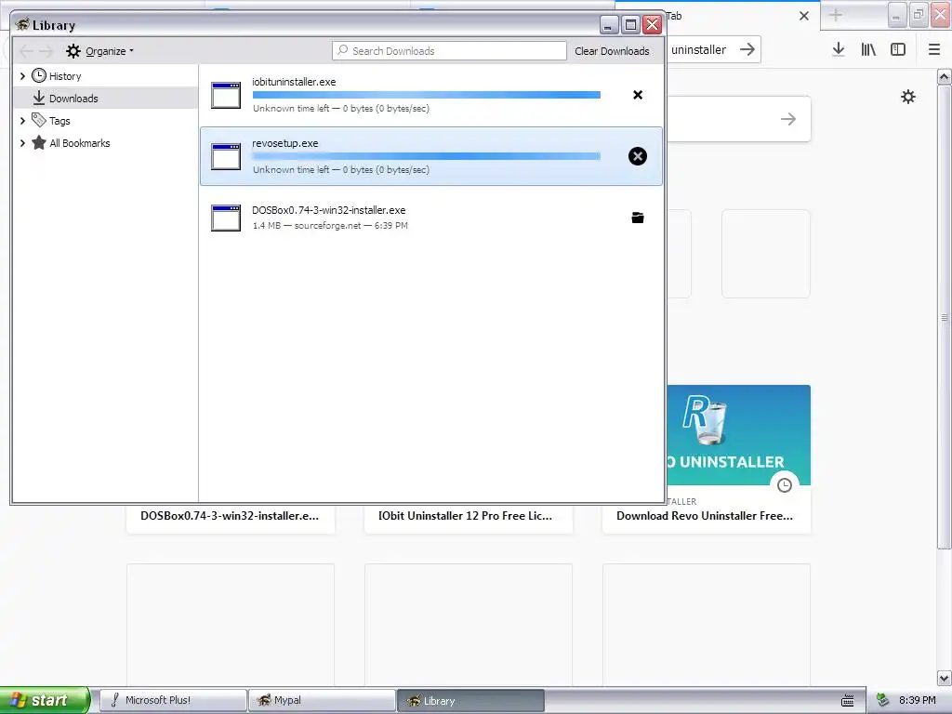The width and height of the screenshot is (952, 714).
Task: Switch to Microsoft Plus! taskbar item
Action: [172, 700]
